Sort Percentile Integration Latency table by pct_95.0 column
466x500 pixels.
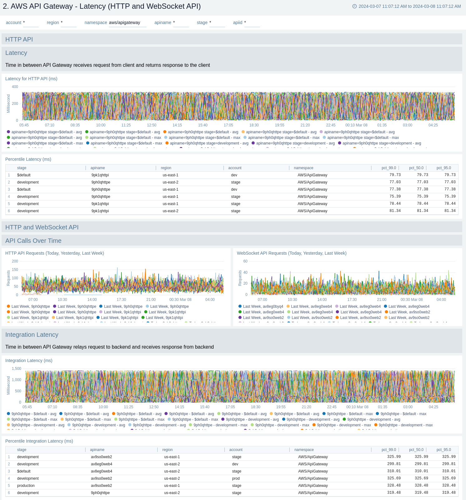[x=444, y=450]
